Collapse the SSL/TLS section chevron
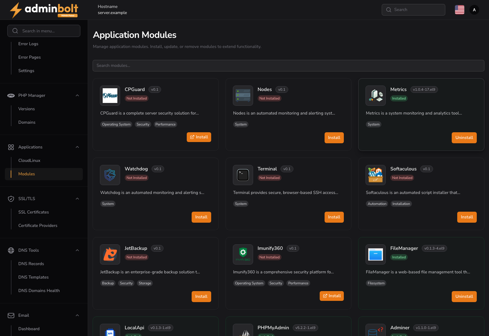 click(x=77, y=199)
